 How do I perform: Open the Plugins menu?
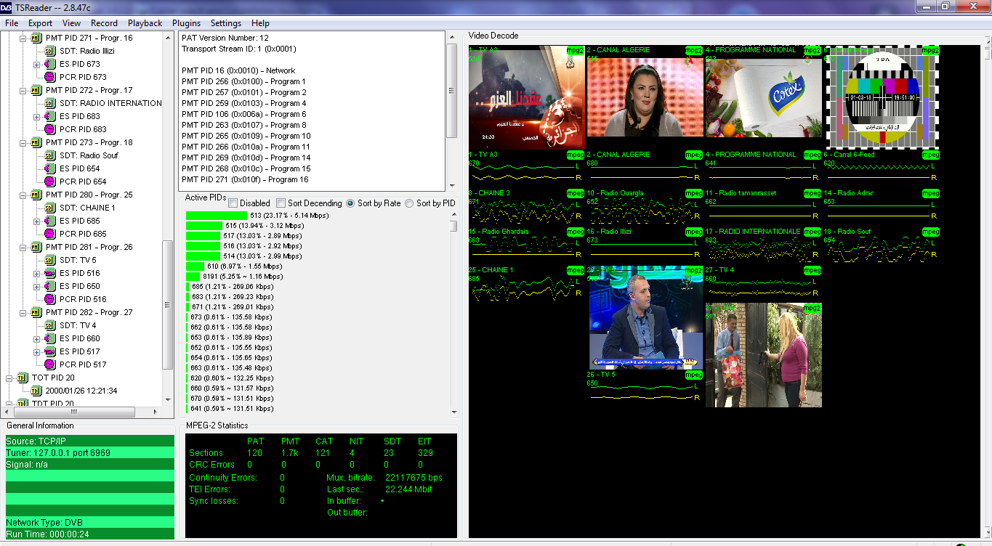pos(186,23)
